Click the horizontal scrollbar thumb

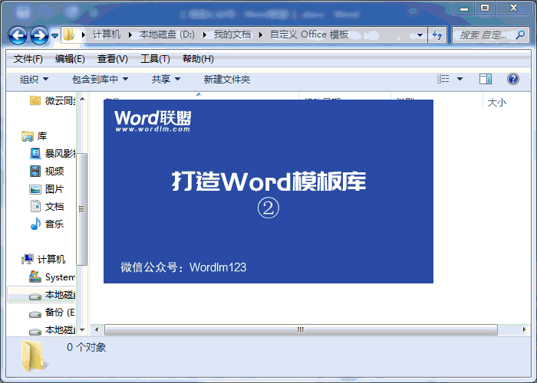tap(301, 330)
